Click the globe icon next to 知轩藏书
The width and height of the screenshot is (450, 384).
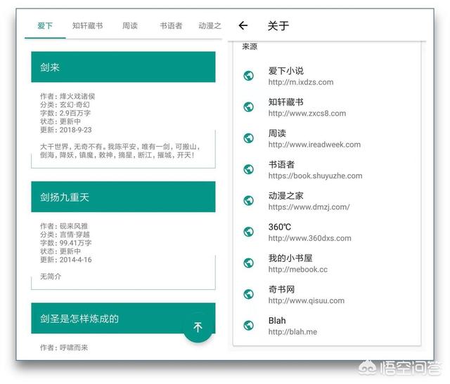pyautogui.click(x=248, y=107)
